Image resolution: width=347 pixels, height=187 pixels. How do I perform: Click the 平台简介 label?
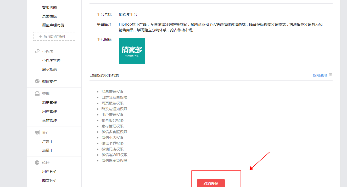[104, 24]
